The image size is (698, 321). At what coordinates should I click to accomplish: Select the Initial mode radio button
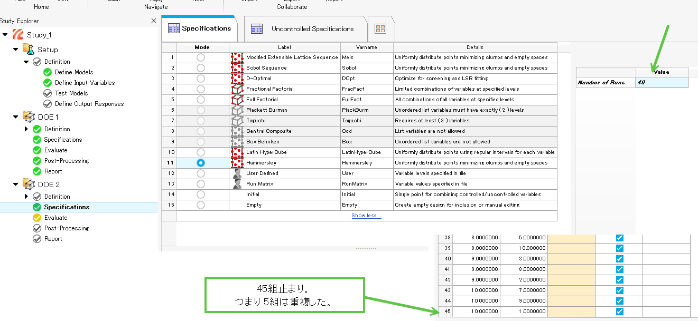tap(201, 194)
